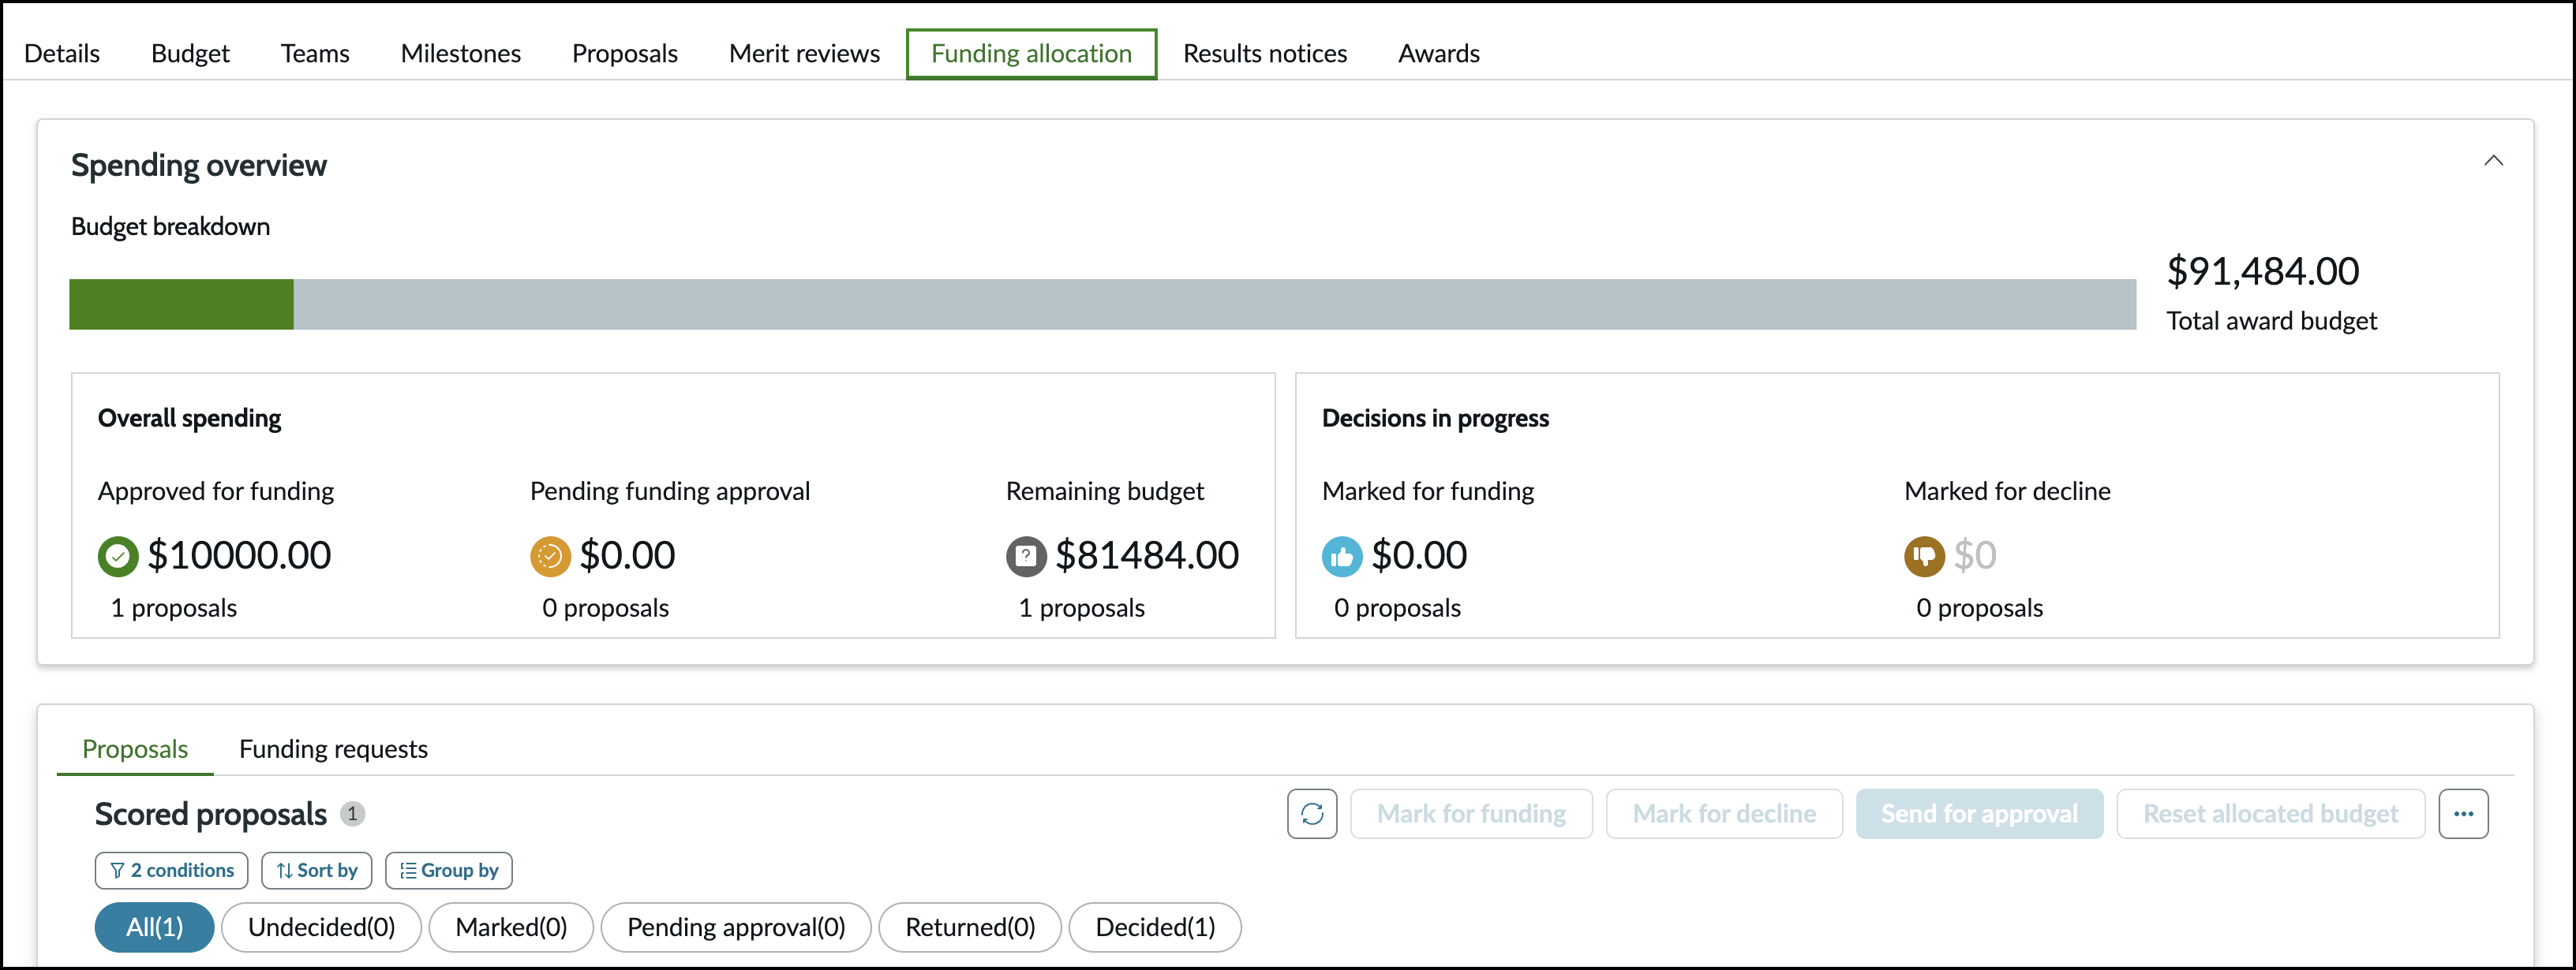Click the Mark for decline button

(x=1724, y=814)
